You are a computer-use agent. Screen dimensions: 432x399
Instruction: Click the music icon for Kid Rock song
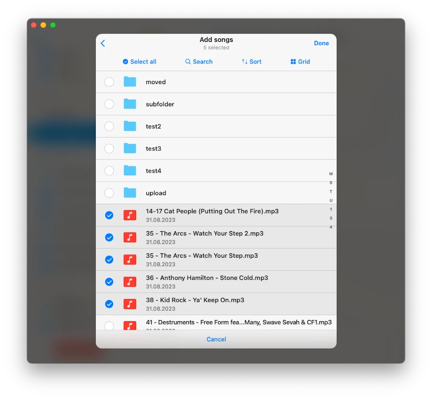pos(130,304)
